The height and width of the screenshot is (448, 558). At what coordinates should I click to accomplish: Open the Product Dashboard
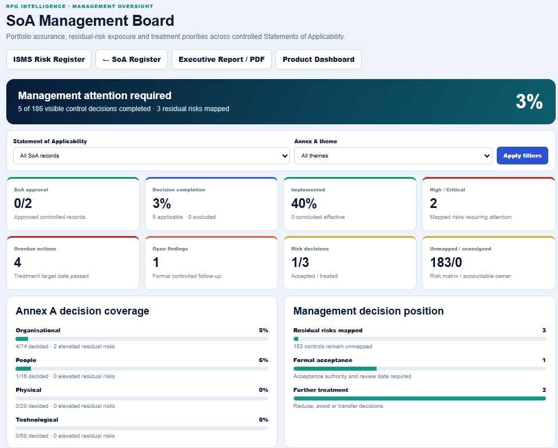pos(319,59)
